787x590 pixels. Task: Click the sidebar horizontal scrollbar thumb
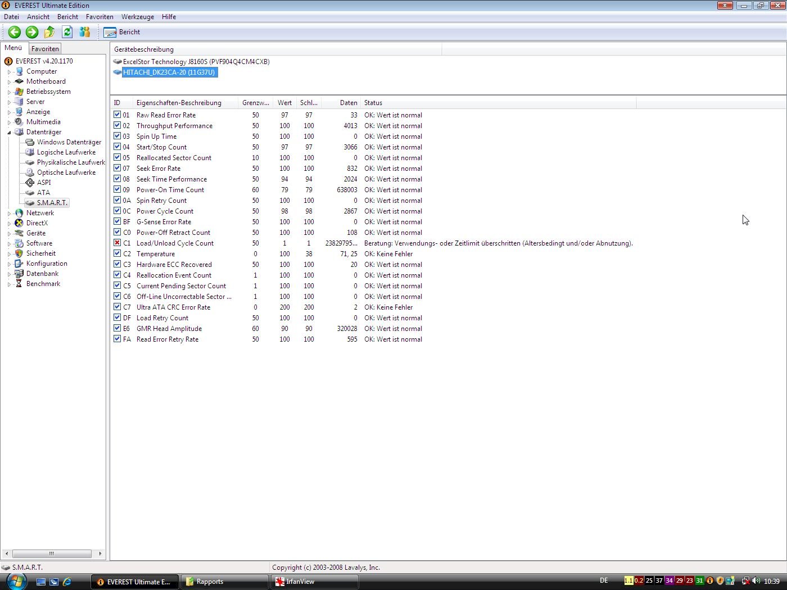pyautogui.click(x=52, y=553)
